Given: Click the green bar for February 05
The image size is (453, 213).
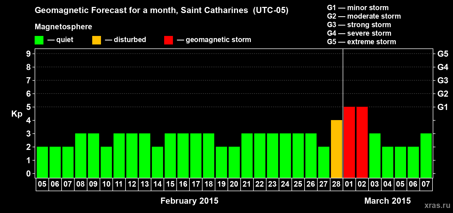Looking at the screenshot, I should pos(42,162).
